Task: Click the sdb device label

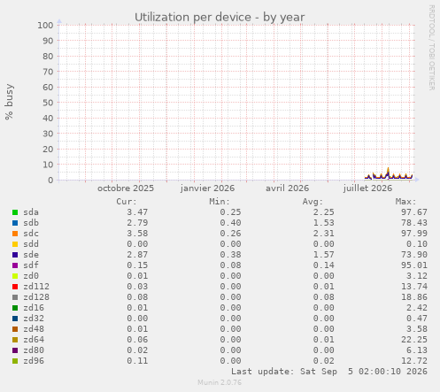Action: (x=31, y=223)
